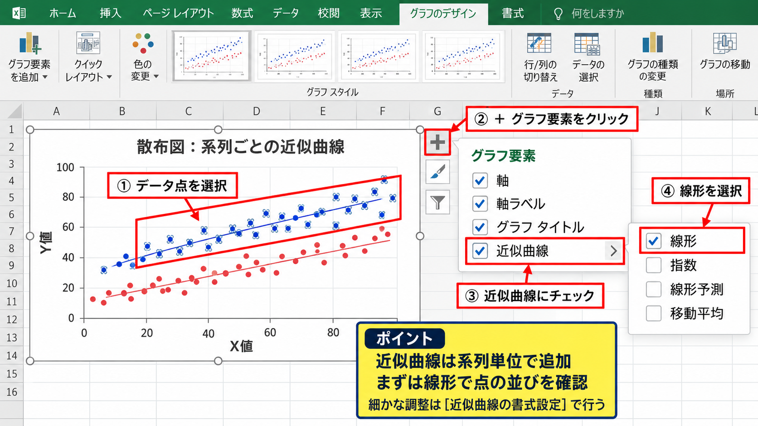Check the 移動平均 trendline option
The height and width of the screenshot is (426, 758).
click(x=654, y=313)
